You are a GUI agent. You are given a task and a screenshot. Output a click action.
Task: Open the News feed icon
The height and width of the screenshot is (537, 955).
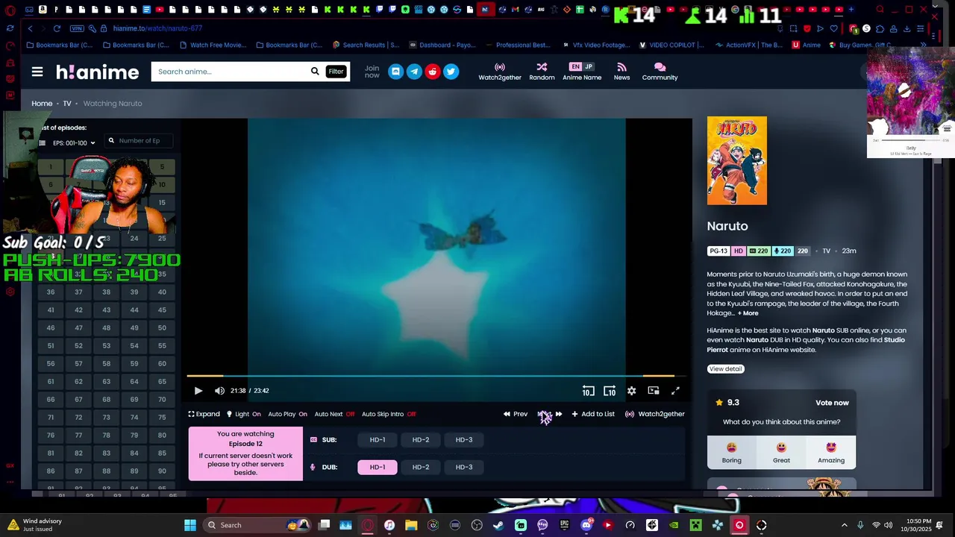[621, 72]
